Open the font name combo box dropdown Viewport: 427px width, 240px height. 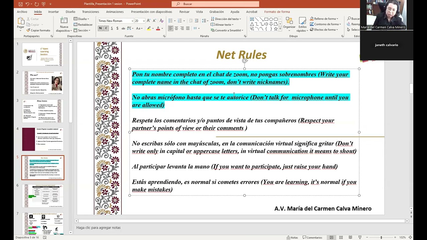[132, 21]
